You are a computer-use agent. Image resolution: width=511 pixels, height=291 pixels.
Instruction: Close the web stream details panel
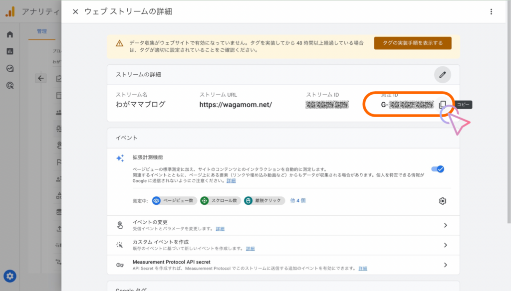[75, 11]
